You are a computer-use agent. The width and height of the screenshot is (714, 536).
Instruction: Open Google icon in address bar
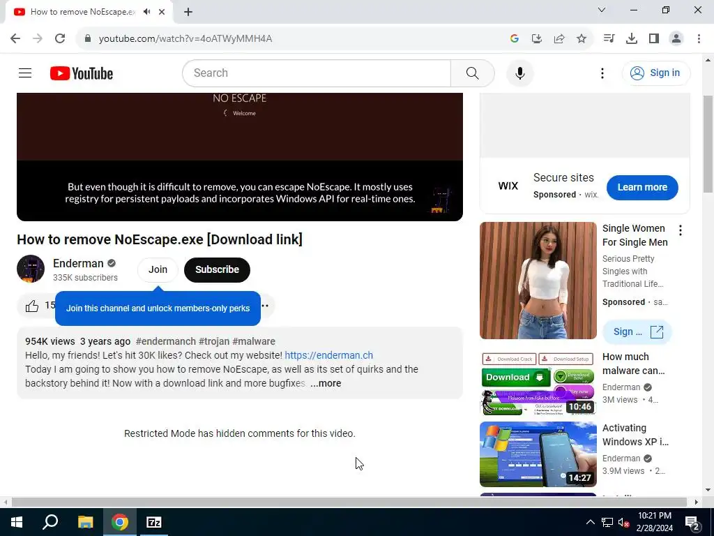click(515, 39)
